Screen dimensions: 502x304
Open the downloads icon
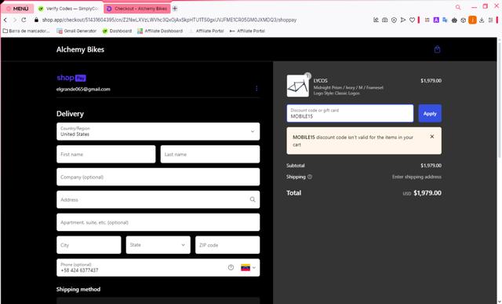coord(482,20)
